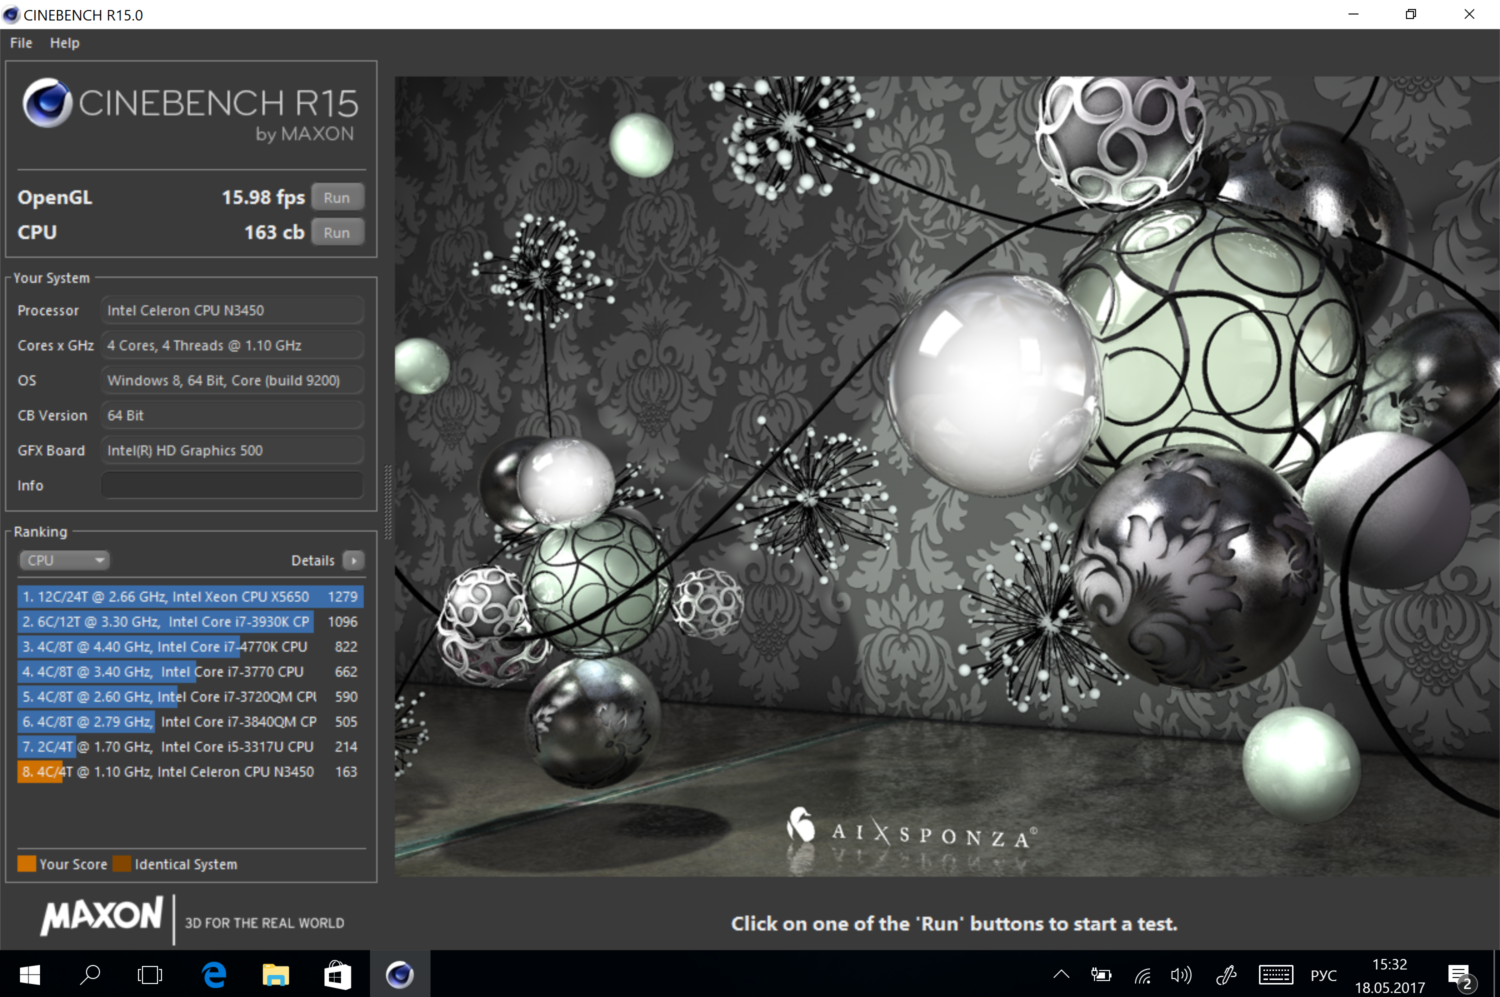Open File Explorer from taskbar
Image resolution: width=1500 pixels, height=997 pixels.
pos(275,974)
